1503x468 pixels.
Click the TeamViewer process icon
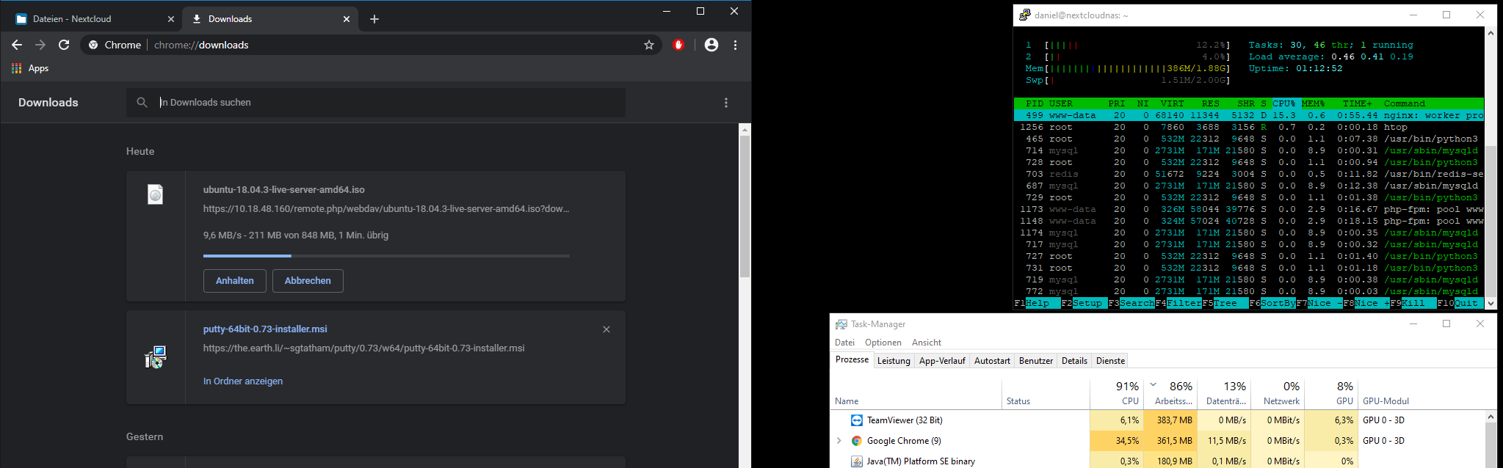tap(856, 420)
